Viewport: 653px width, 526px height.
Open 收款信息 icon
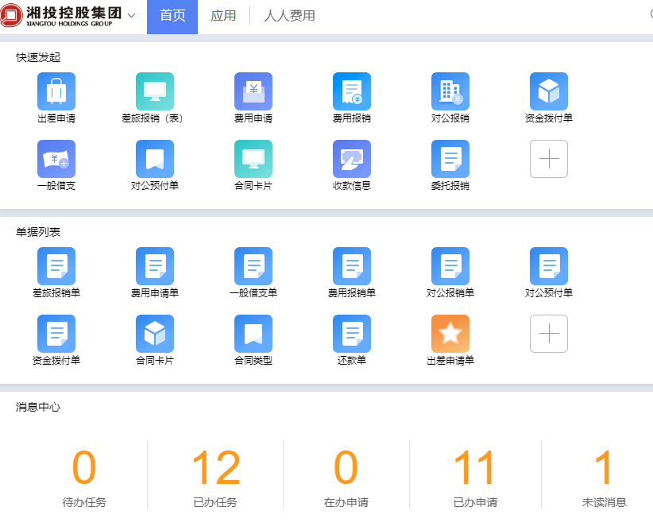(x=351, y=159)
